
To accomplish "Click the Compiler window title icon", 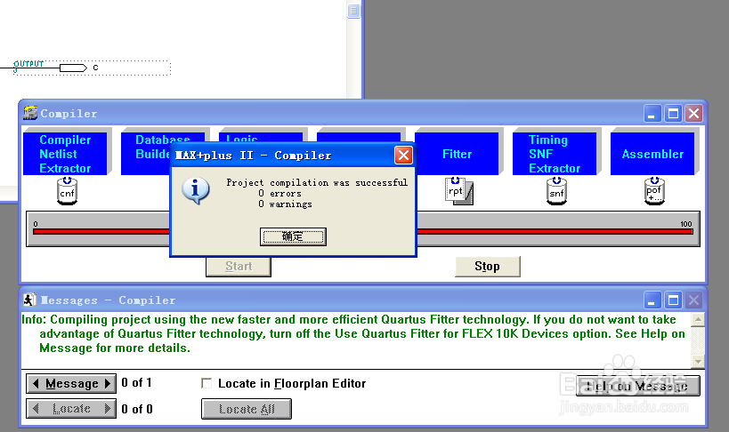I will pos(30,113).
